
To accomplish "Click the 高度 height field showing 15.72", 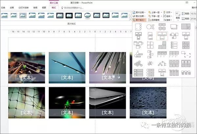I will [x=193, y=14].
